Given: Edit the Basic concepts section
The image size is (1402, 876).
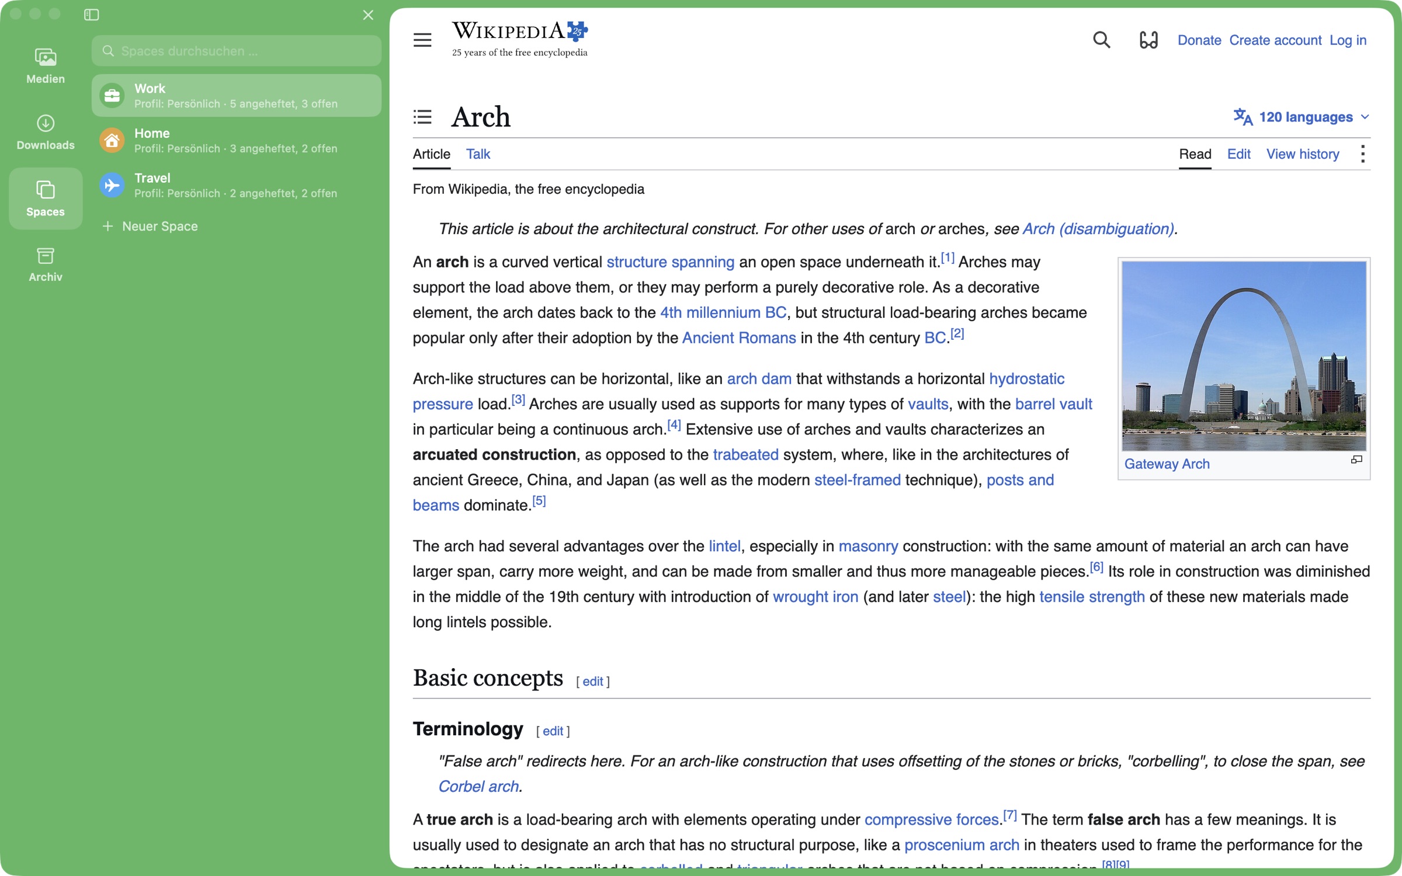Looking at the screenshot, I should click(x=592, y=682).
